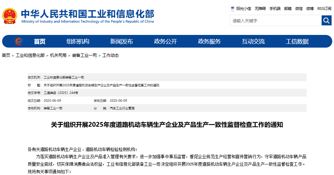334x175 pixels.
Task: Click the 请输入关键字 search field
Action: point(275,21)
